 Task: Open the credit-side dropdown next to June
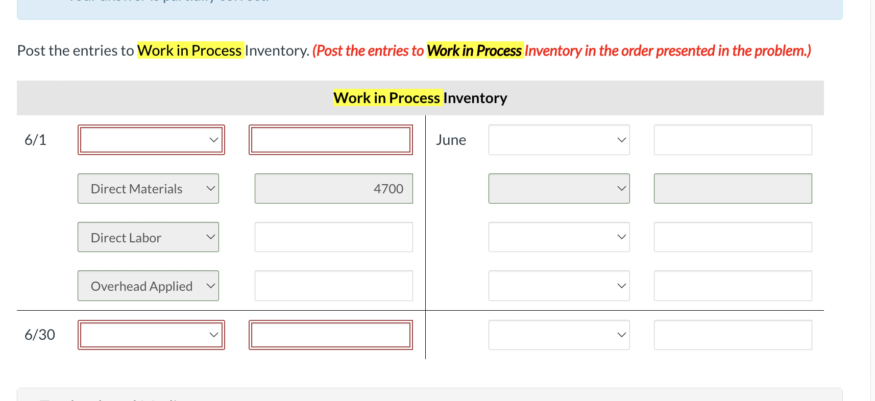pyautogui.click(x=558, y=139)
